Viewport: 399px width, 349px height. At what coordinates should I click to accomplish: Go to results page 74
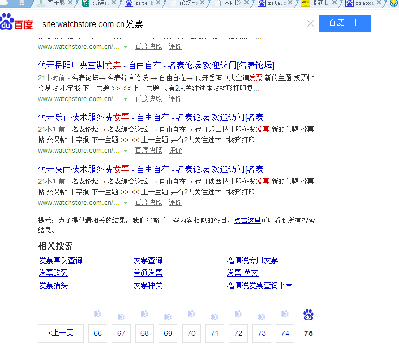285,333
